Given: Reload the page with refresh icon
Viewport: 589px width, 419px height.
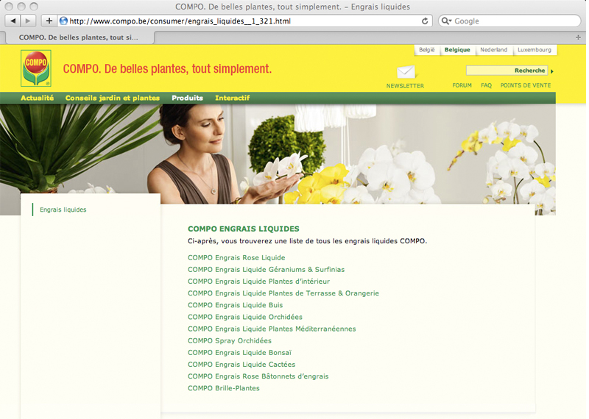Looking at the screenshot, I should click(425, 21).
